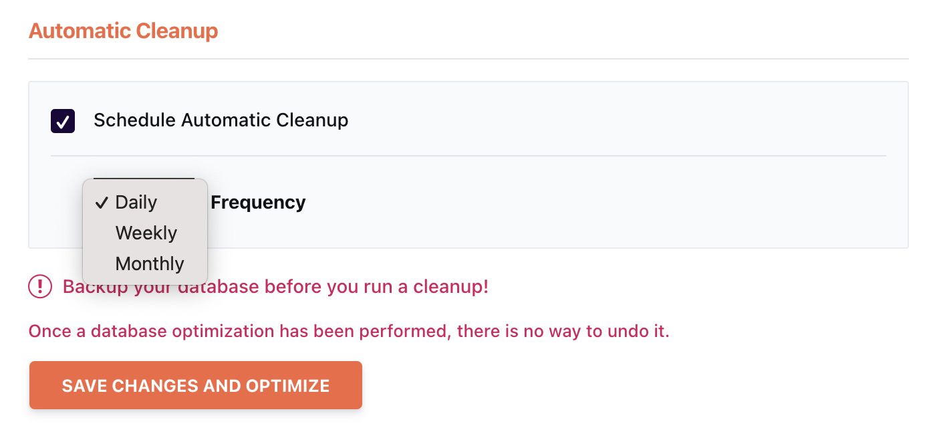The image size is (937, 440).
Task: Click the Automatic Cleanup section heading
Action: click(x=123, y=31)
